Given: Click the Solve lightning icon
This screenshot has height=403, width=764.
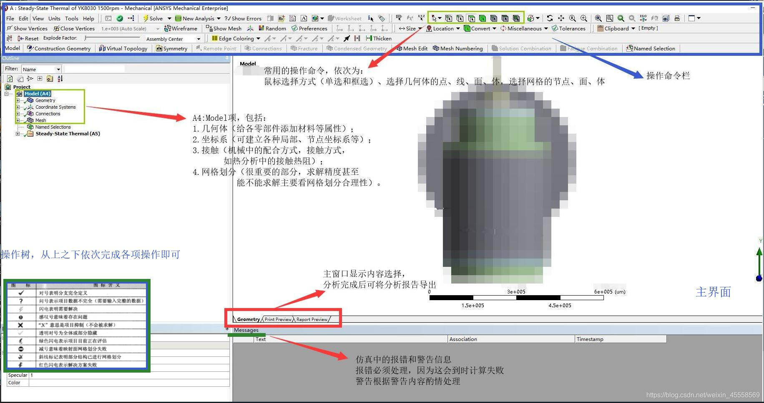Looking at the screenshot, I should point(146,18).
